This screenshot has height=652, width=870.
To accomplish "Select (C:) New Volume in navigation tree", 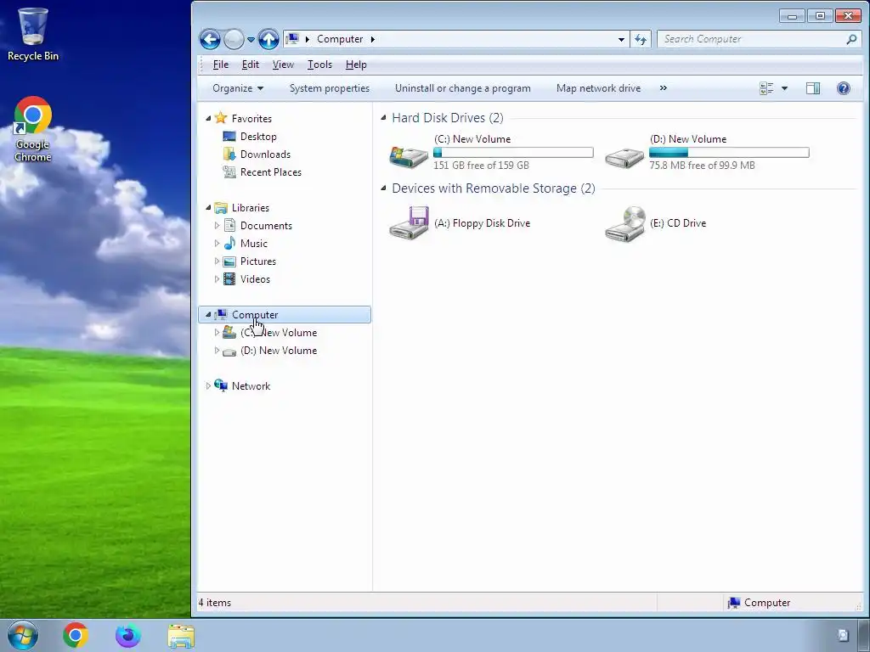I will pos(279,333).
